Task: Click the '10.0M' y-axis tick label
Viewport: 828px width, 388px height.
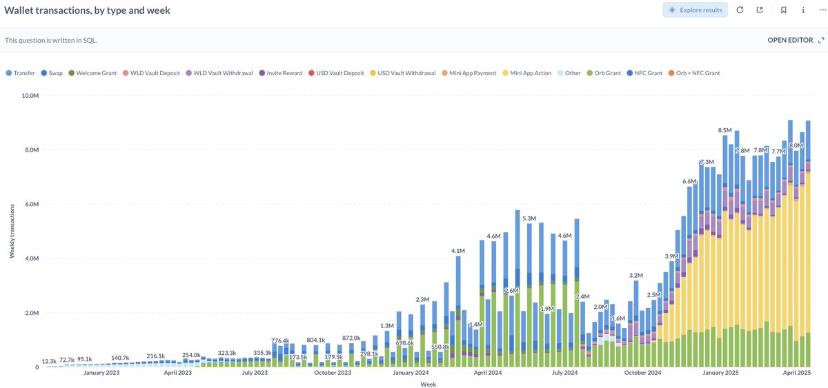Action: tap(30, 95)
